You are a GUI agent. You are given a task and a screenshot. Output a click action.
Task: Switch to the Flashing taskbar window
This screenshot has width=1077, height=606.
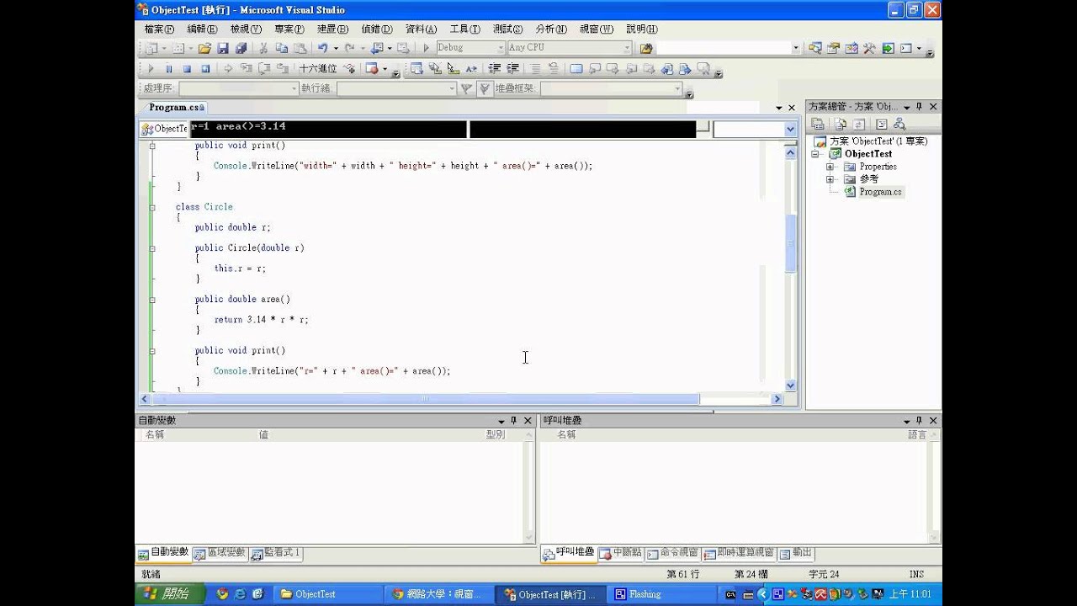pyautogui.click(x=661, y=594)
